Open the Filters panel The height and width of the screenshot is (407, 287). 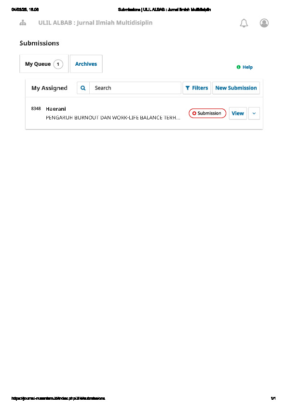[x=197, y=88]
